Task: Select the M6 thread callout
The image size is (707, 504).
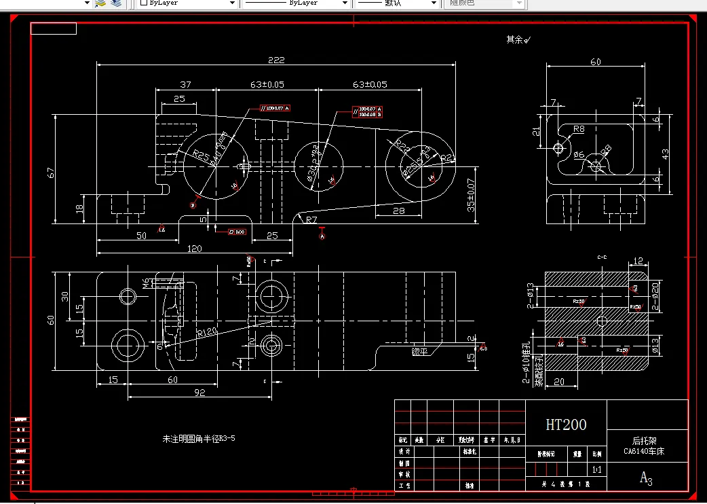Action: click(x=146, y=283)
